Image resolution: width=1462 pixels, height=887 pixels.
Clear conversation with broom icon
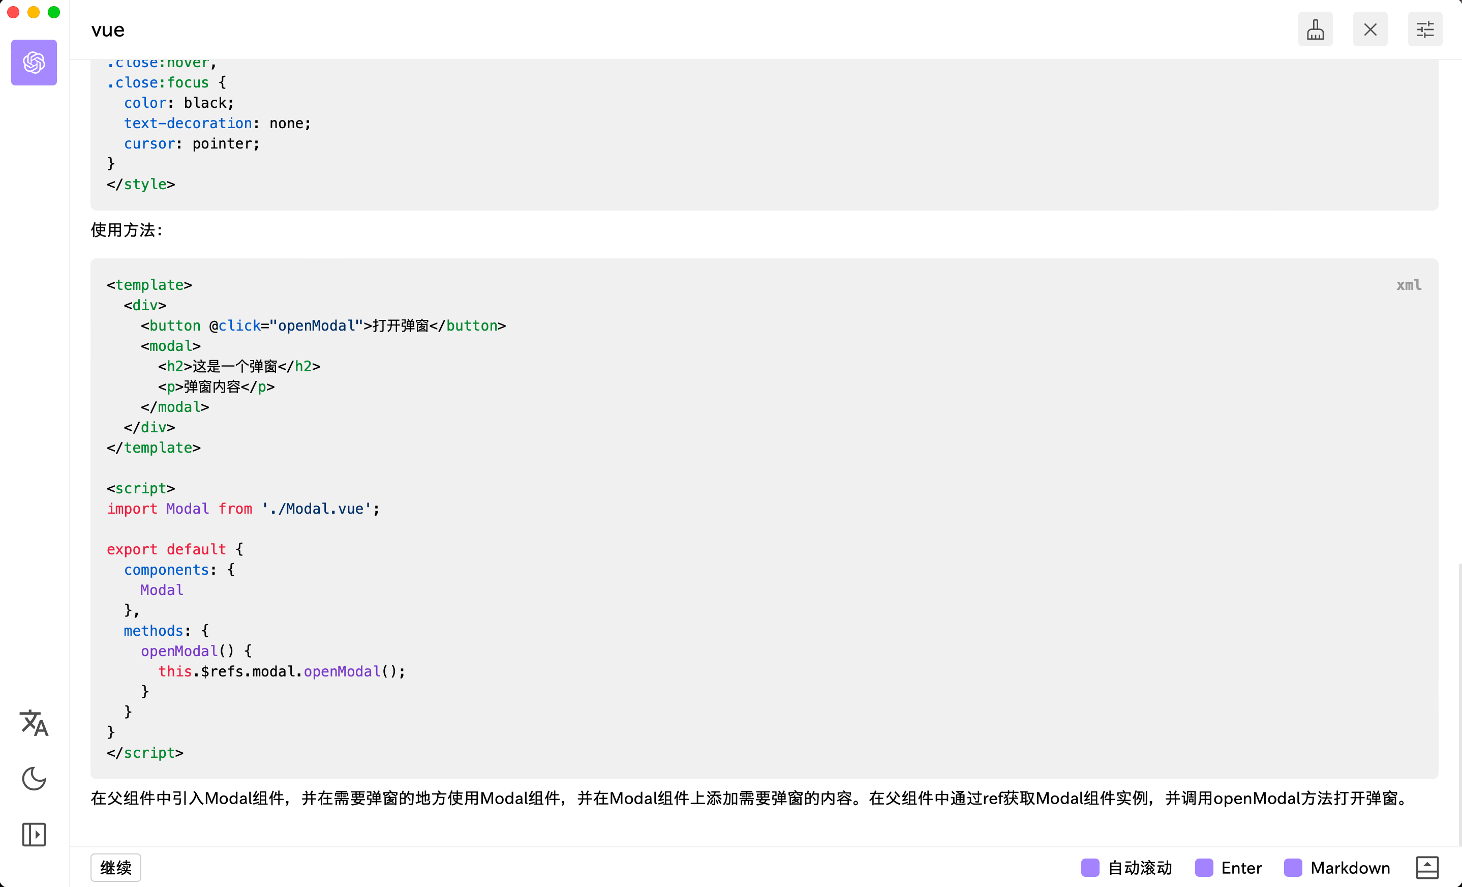(x=1315, y=29)
